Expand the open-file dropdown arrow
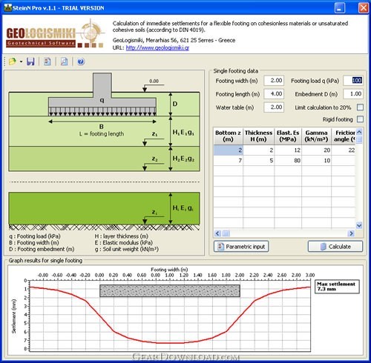This screenshot has width=371, height=363. pos(22,61)
